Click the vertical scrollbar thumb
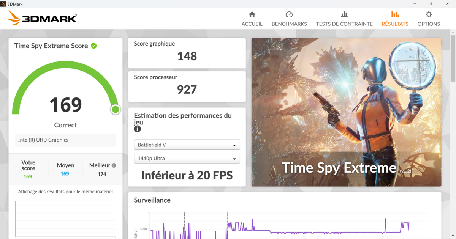The height and width of the screenshot is (239, 456). pyautogui.click(x=453, y=58)
